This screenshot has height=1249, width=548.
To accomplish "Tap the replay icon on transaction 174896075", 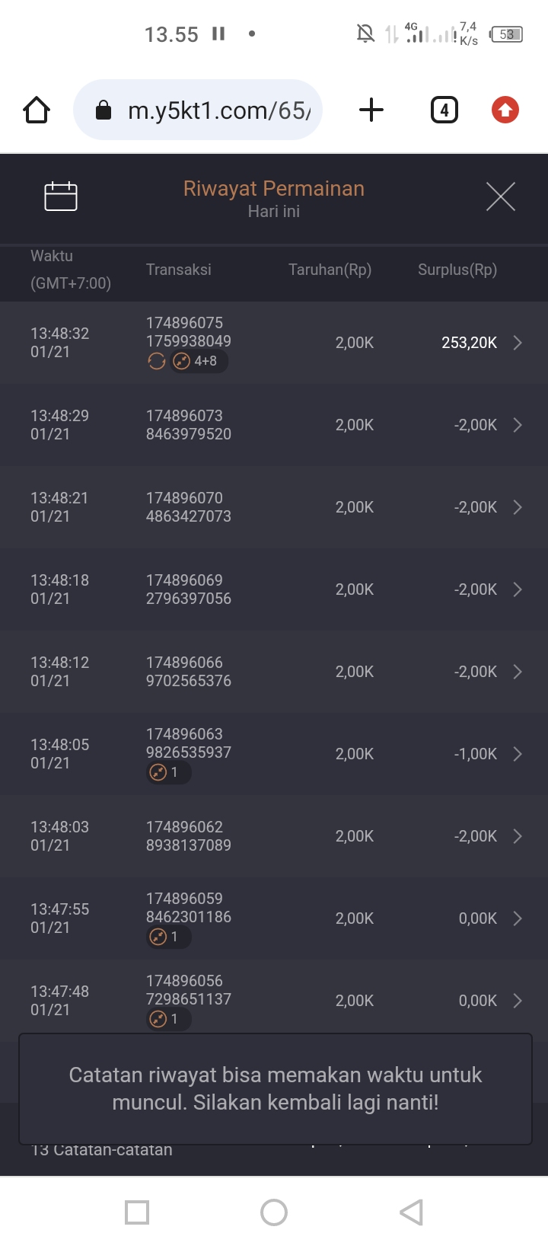I will 157,362.
